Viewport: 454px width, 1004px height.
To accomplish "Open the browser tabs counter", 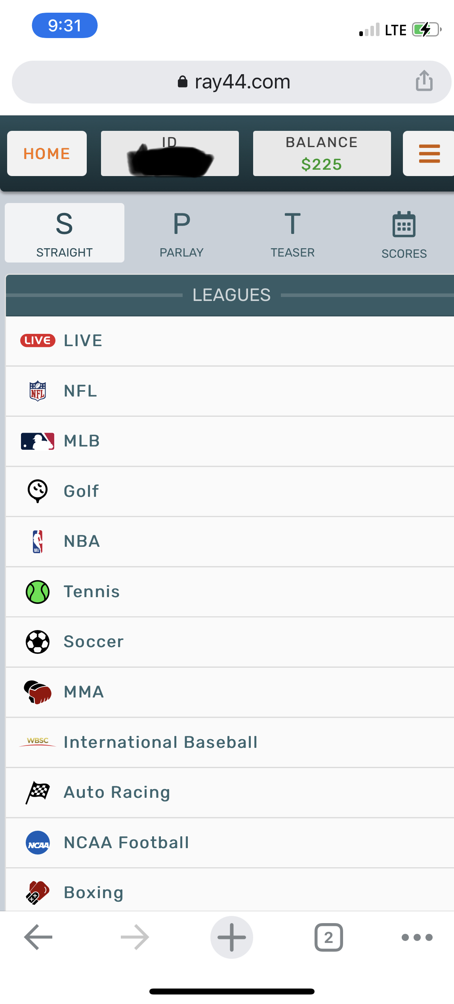I will (x=328, y=937).
